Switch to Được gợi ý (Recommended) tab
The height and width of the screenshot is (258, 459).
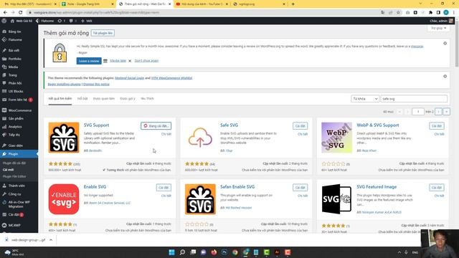[x=128, y=99]
